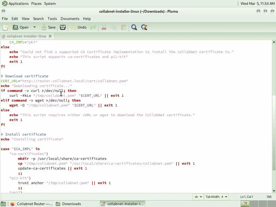Cut selection using scissors icon
The height and width of the screenshot is (207, 276).
(104, 27)
